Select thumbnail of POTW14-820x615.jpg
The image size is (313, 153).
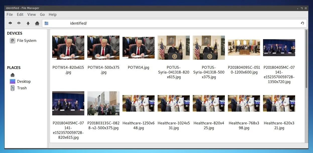[x=68, y=48]
